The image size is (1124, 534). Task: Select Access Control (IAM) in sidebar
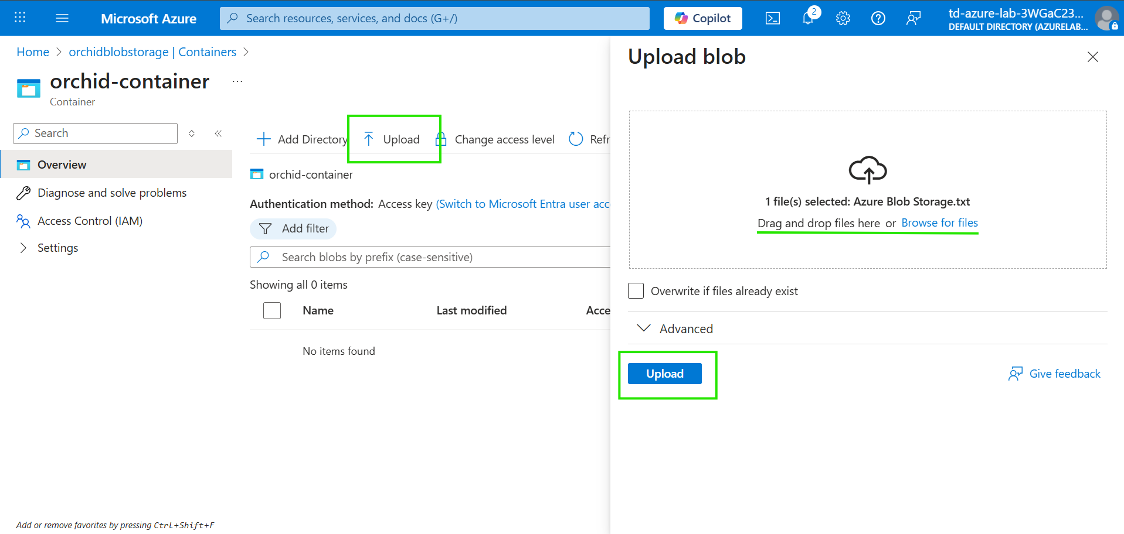90,221
